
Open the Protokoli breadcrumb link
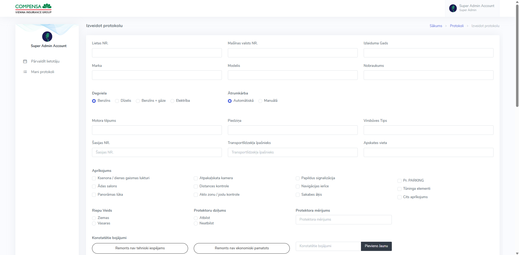pos(456,26)
